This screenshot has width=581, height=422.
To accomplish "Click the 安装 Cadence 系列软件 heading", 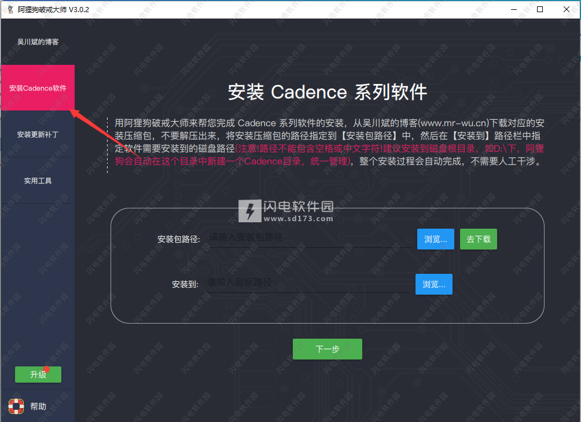I will point(328,92).
